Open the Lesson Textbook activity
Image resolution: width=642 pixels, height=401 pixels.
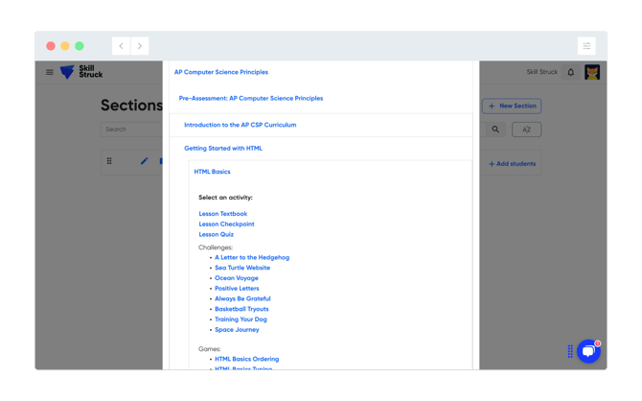point(223,214)
